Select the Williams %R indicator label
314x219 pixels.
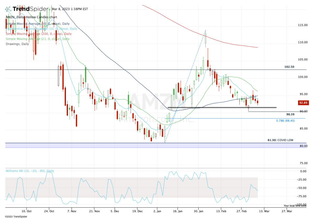coord(30,171)
